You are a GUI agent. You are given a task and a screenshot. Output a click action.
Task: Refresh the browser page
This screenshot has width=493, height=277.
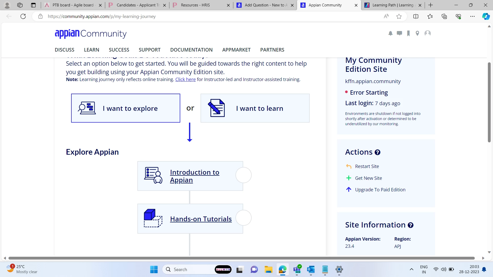(x=23, y=16)
